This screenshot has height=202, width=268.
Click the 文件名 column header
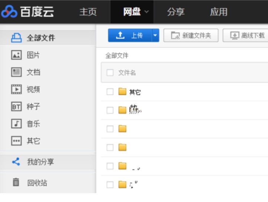127,73
